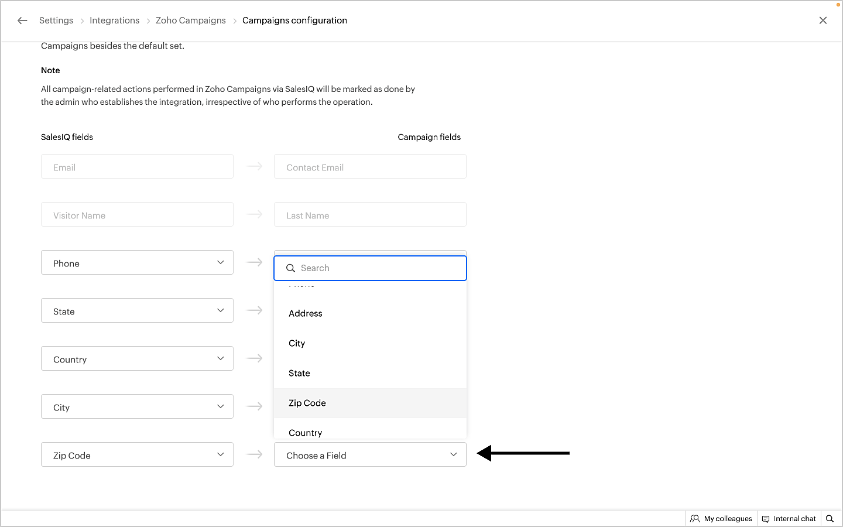This screenshot has width=843, height=527.
Task: Expand the Phone SalesIQ field dropdown
Action: (x=137, y=263)
